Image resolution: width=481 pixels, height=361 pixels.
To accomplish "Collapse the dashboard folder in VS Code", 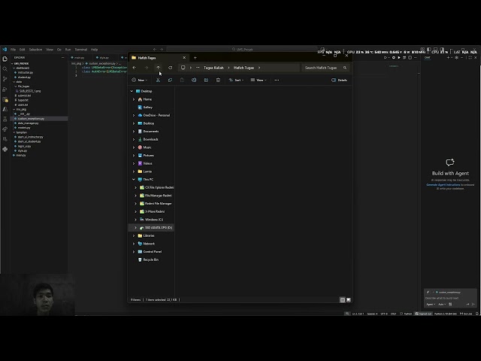I will coord(14,68).
